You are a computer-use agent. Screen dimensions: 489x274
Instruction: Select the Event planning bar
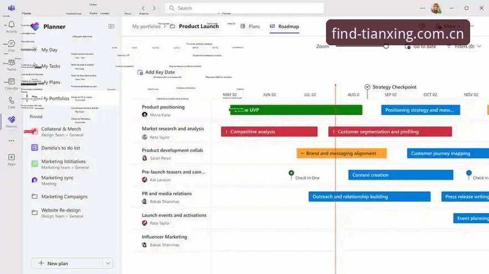(471, 218)
